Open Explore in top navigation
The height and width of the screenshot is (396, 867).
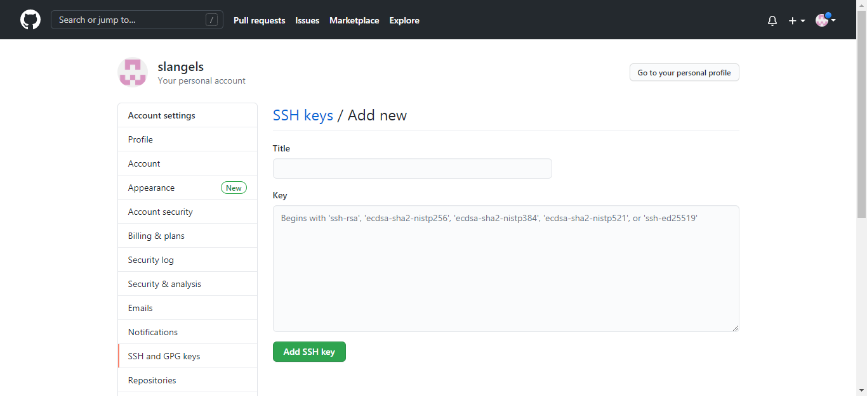404,20
